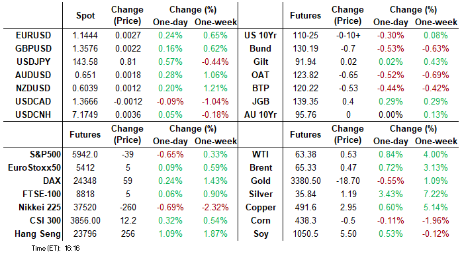Click the Copper futures value 491.6
The height and width of the screenshot is (254, 460).
point(305,207)
